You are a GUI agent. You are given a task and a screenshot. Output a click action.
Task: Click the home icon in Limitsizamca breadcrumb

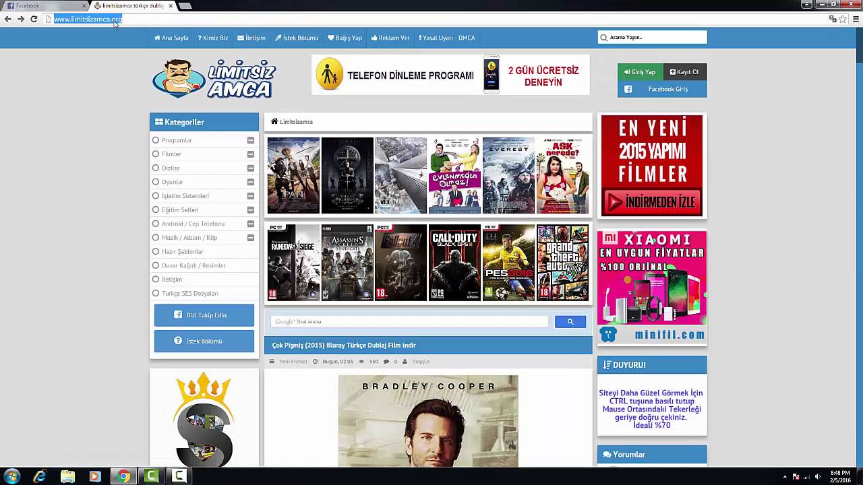tap(274, 122)
